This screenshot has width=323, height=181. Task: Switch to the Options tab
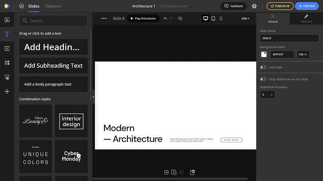coord(53,6)
